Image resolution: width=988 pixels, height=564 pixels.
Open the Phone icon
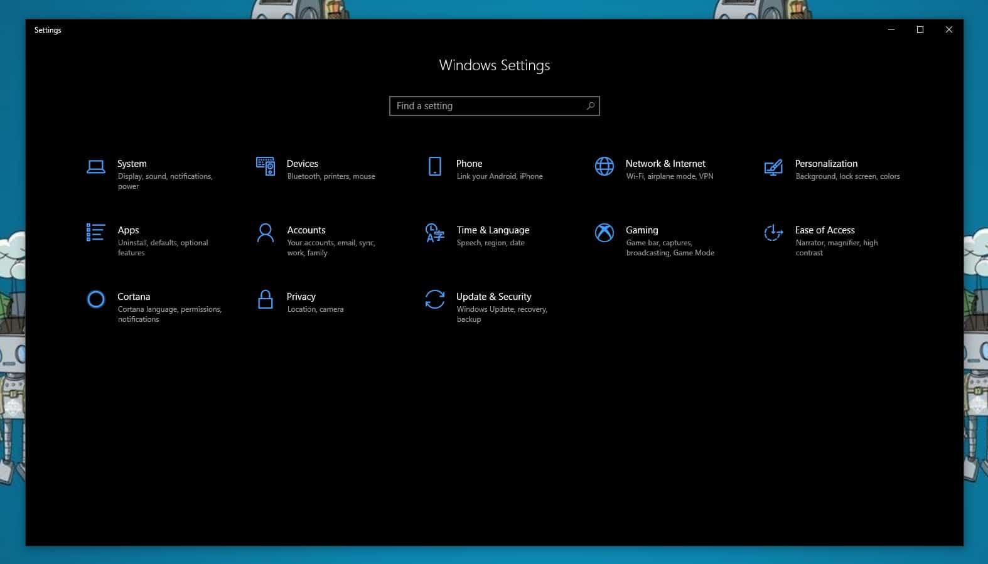coord(435,166)
